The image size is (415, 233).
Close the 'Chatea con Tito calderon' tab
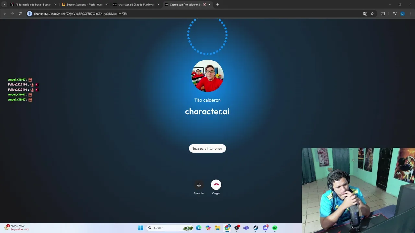point(209,5)
